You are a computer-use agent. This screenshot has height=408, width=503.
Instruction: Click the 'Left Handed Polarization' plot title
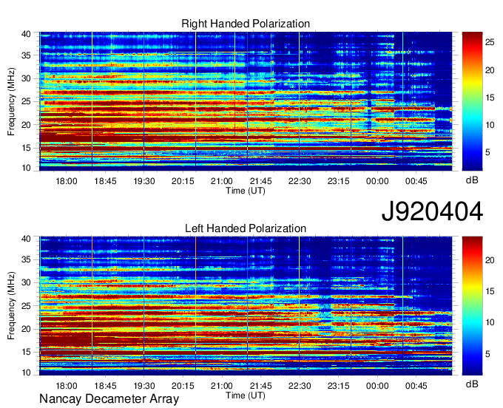(246, 228)
